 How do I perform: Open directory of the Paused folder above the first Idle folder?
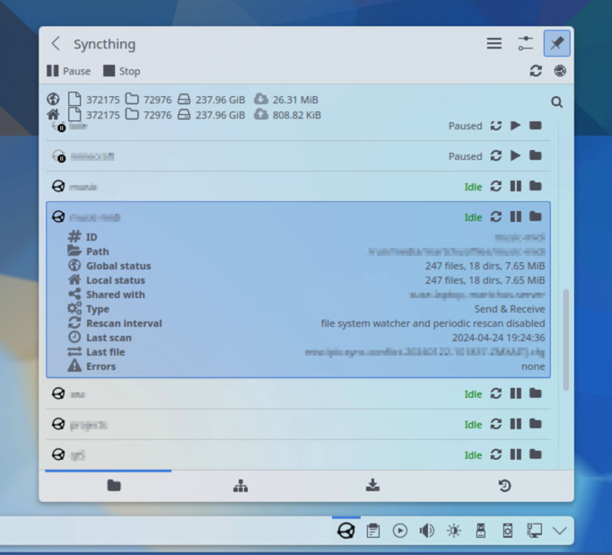(536, 156)
